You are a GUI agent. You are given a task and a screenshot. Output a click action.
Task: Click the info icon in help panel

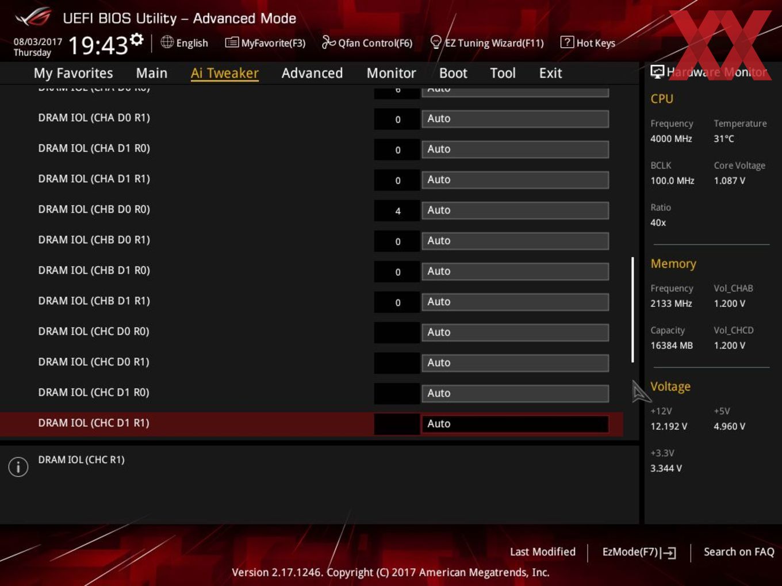[x=18, y=467]
